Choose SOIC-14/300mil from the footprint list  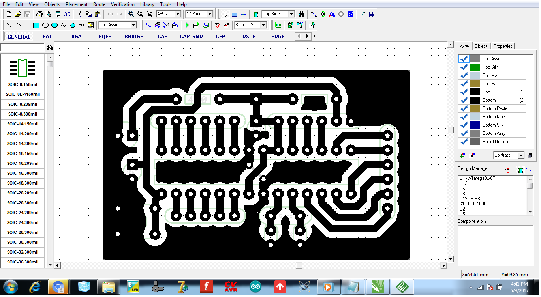click(x=23, y=144)
